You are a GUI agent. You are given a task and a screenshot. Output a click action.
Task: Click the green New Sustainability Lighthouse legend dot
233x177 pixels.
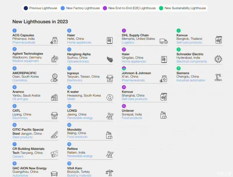pyautogui.click(x=161, y=8)
